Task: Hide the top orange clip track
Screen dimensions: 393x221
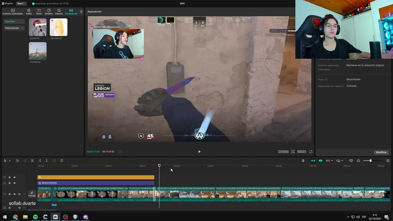Action: tap(14, 177)
